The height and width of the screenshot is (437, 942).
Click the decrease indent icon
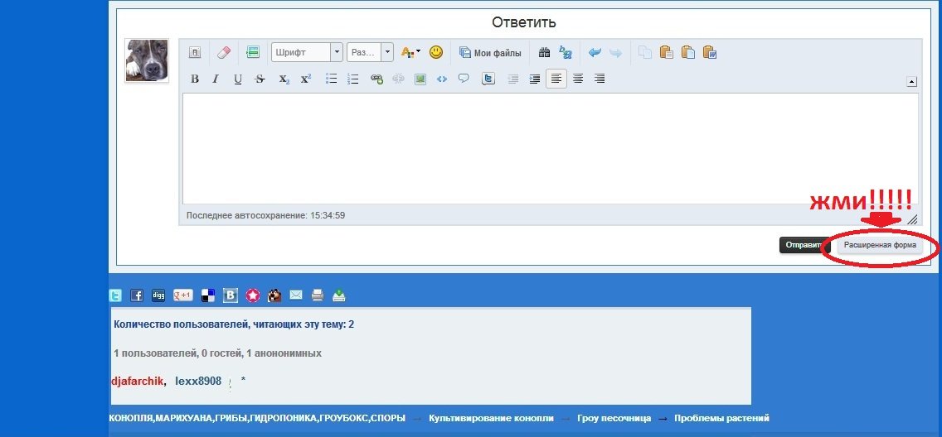pyautogui.click(x=513, y=79)
